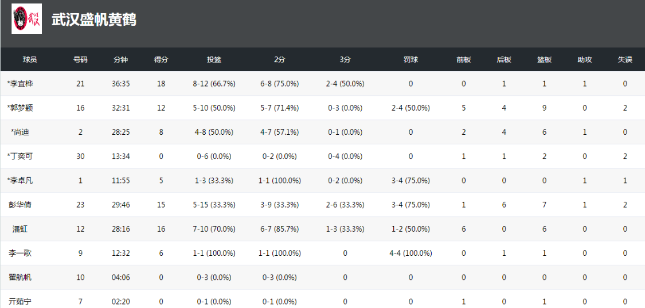The width and height of the screenshot is (645, 308).
Task: Click player name 李一歌
Action: click(x=20, y=253)
